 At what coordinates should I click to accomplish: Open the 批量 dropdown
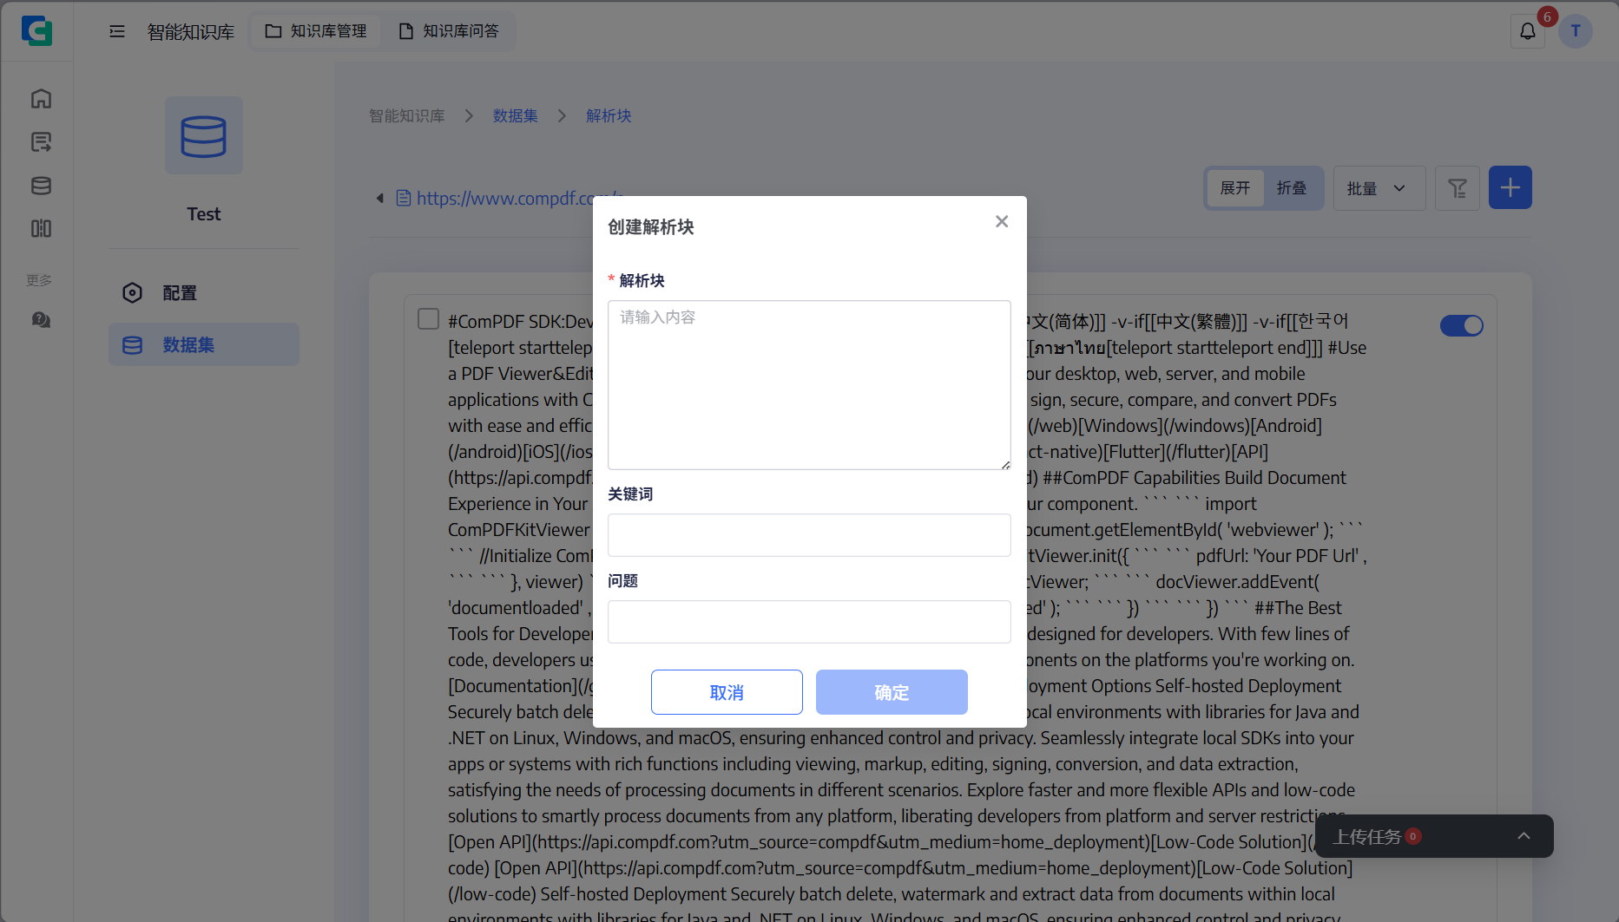pyautogui.click(x=1379, y=188)
